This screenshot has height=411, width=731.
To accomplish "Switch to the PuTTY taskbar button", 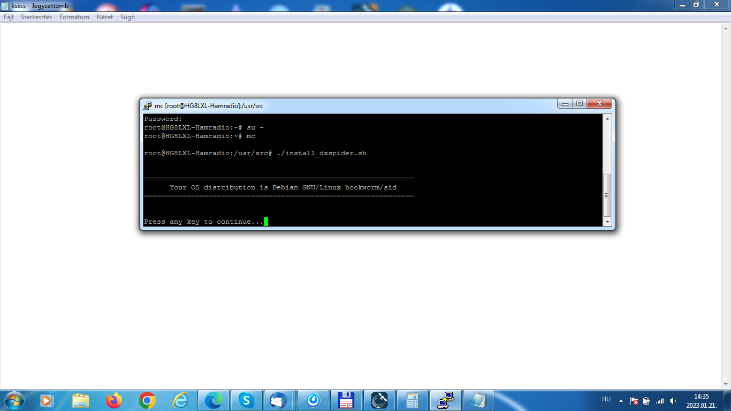I will coord(446,400).
